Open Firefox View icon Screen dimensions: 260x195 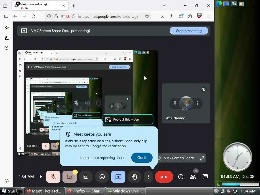[5, 6]
